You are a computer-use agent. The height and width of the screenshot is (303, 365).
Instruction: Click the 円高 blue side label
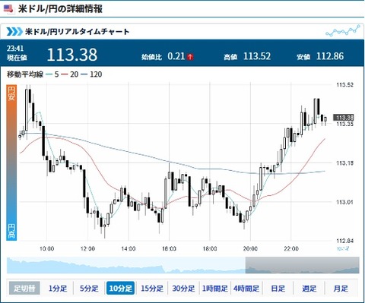point(11,231)
